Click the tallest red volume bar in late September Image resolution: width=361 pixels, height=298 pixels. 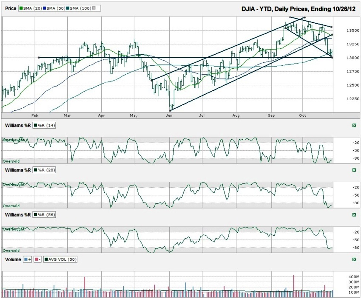tap(293, 286)
